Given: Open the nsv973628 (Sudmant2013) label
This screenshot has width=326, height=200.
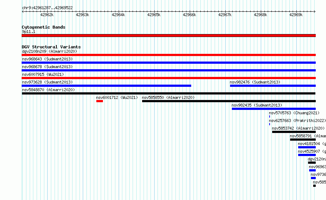Looking at the screenshot, I should (x=47, y=82).
